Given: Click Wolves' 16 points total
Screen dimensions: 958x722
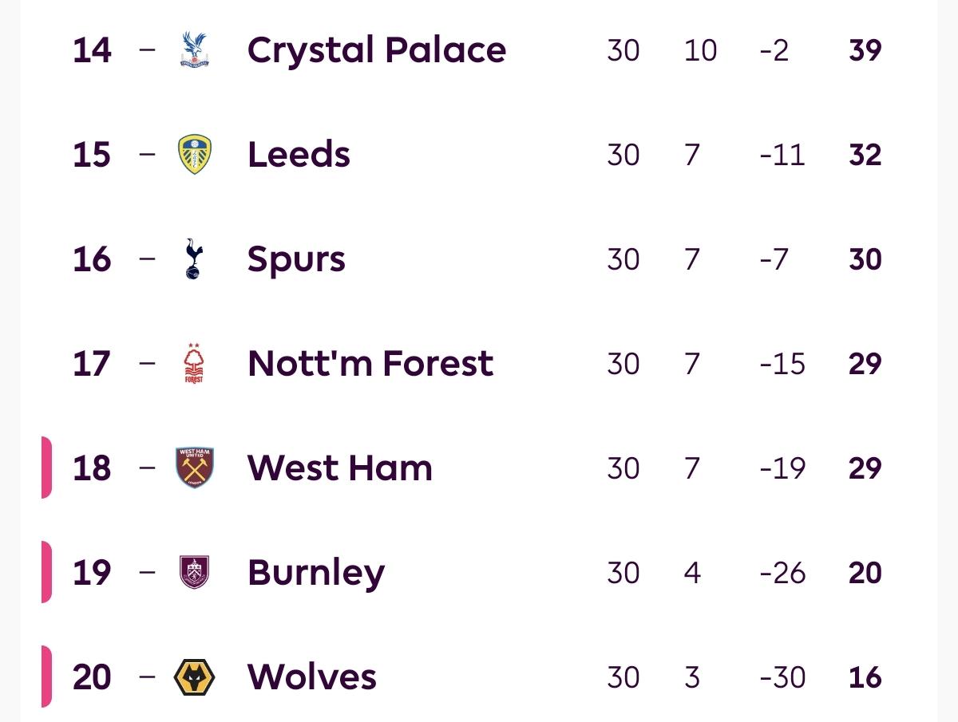Looking at the screenshot, I should (865, 677).
